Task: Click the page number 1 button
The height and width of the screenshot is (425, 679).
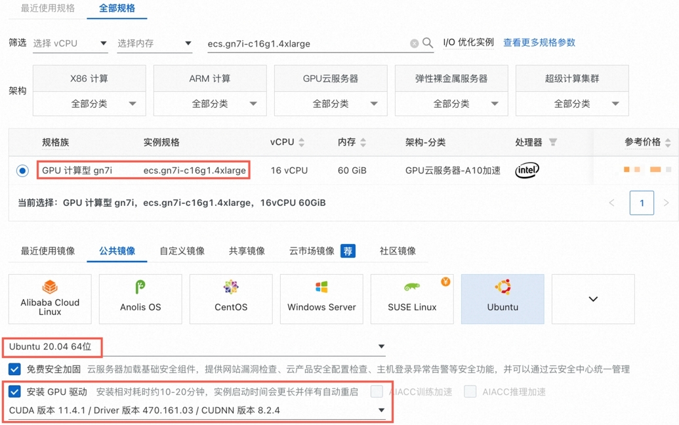Action: click(x=642, y=203)
